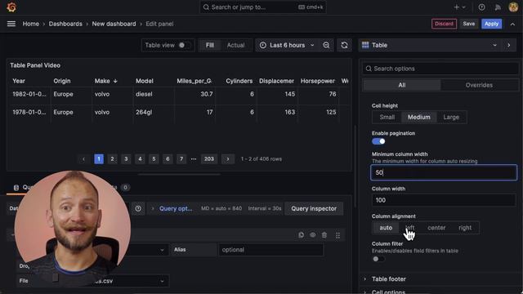This screenshot has height=294, width=523.
Task: Go to next table page arrow
Action: tap(228, 159)
